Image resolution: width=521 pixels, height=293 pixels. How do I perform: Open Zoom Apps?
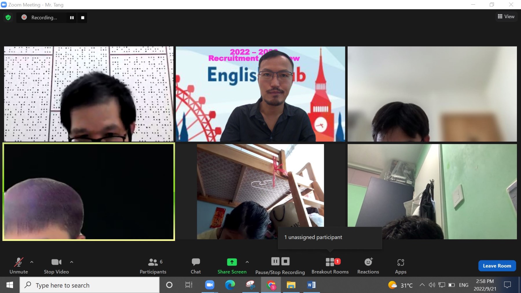tap(401, 266)
